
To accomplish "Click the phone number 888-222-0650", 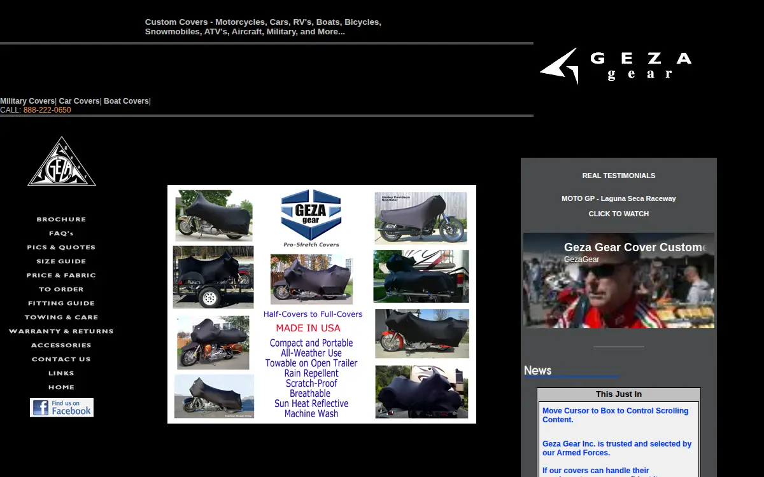I will [x=47, y=110].
